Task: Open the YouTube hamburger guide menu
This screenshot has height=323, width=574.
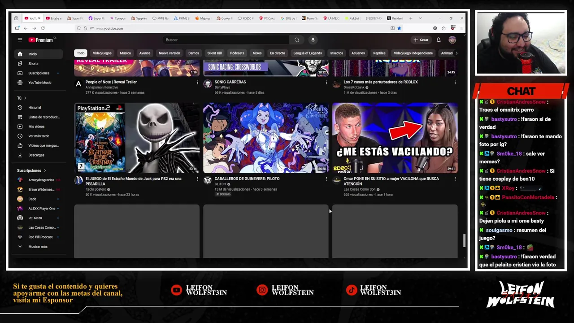Action: click(20, 40)
